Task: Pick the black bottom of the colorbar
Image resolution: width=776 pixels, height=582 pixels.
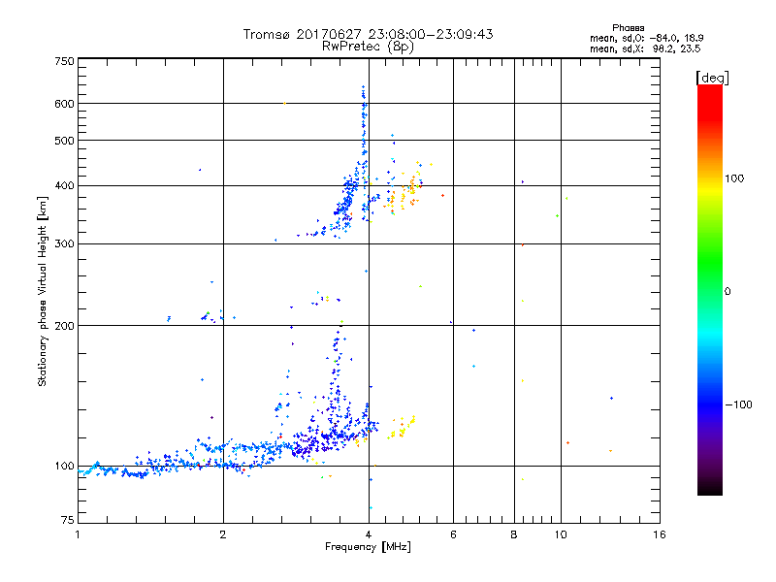Action: coord(709,490)
